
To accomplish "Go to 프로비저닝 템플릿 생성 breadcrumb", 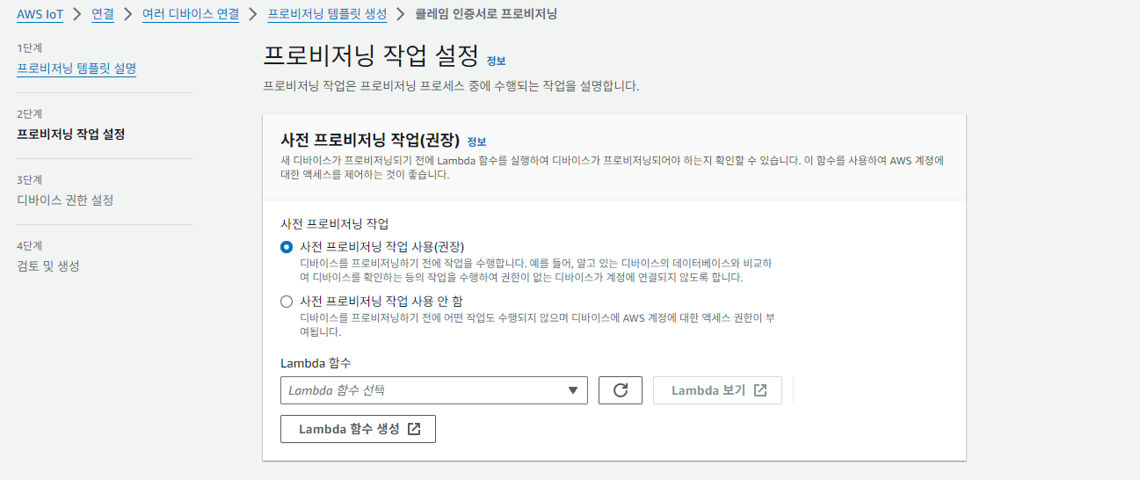I will (327, 14).
